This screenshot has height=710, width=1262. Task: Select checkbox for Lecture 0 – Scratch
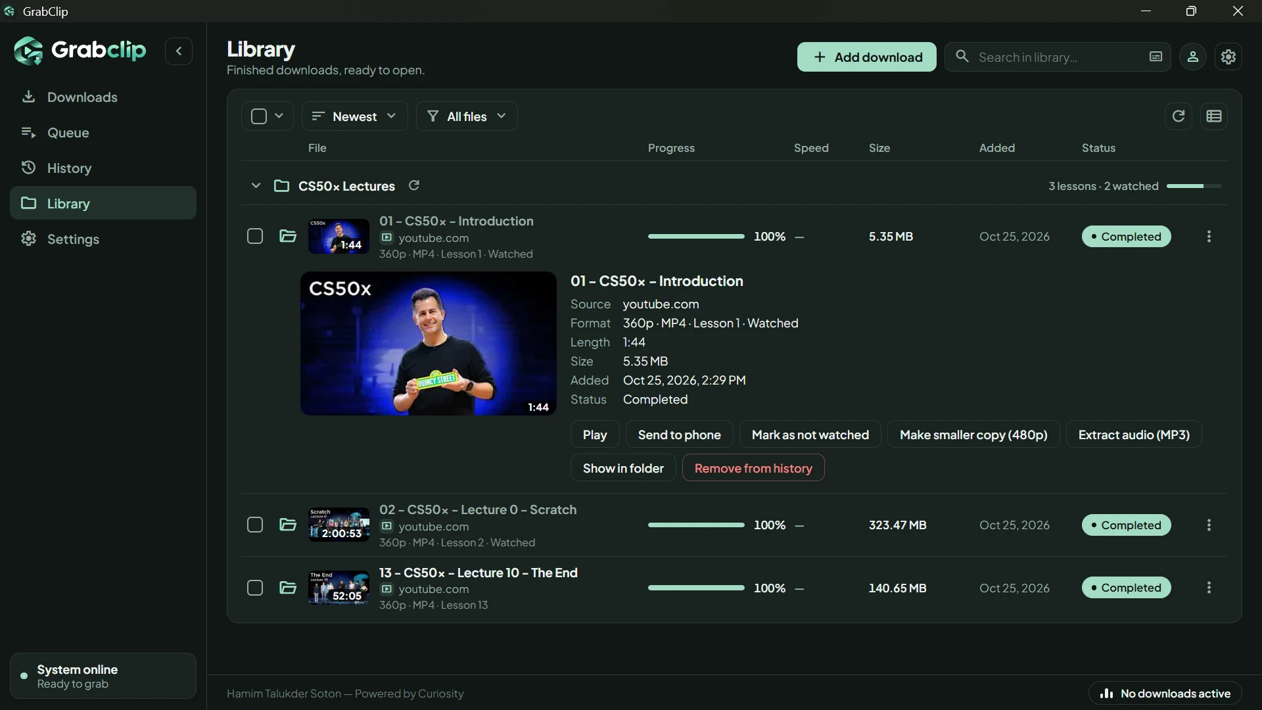click(255, 525)
